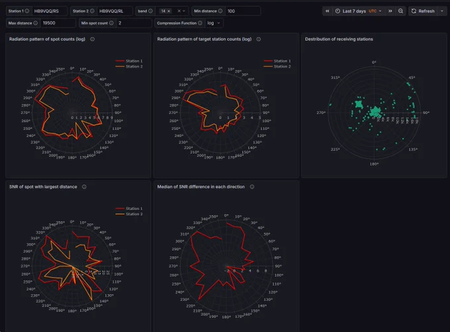Shift time range forward with the double right arrows

tap(390, 11)
